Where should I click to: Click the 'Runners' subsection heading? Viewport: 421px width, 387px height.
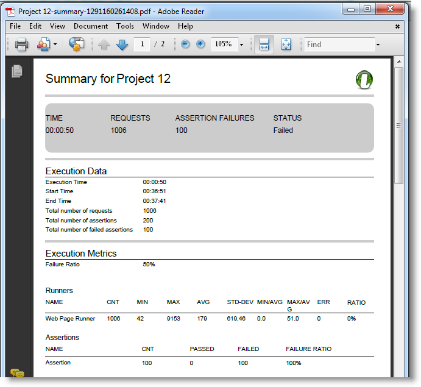coord(59,290)
